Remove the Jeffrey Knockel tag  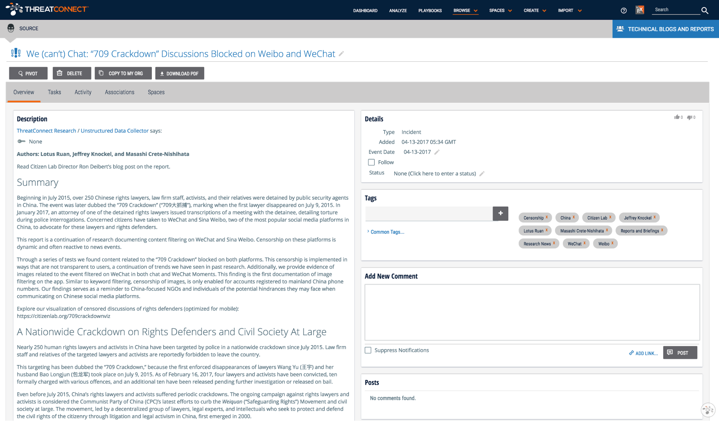(x=655, y=217)
